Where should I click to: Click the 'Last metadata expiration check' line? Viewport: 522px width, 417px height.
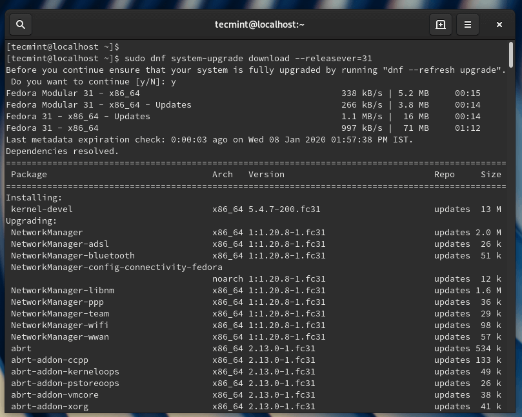209,140
